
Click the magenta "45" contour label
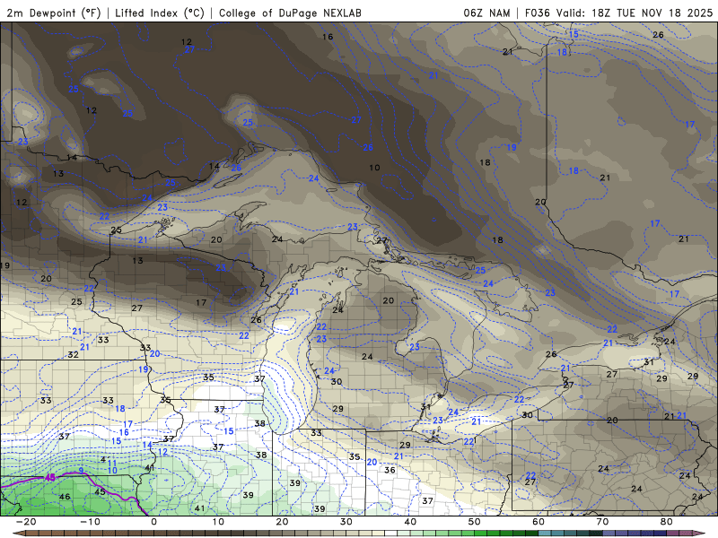point(50,478)
